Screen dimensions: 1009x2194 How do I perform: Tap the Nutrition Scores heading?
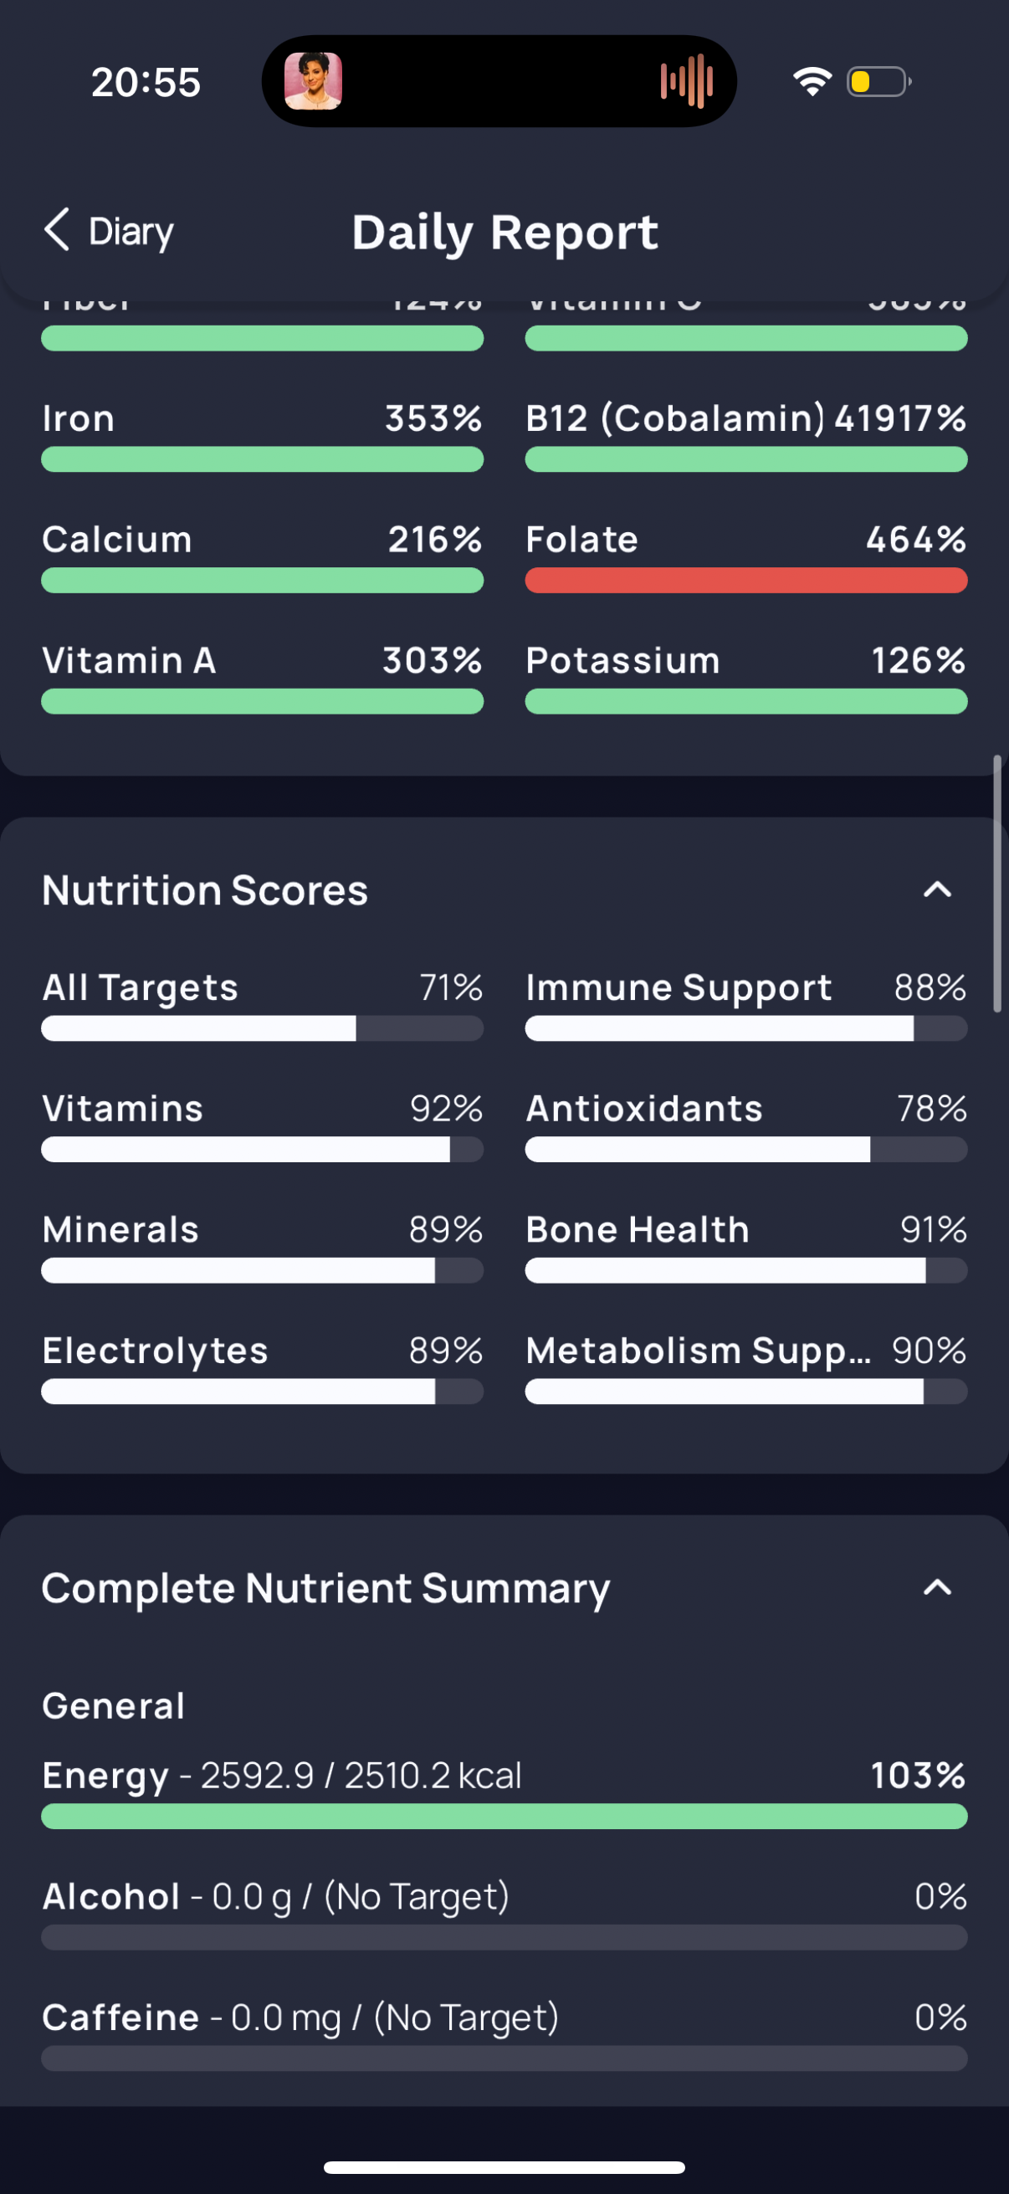pyautogui.click(x=205, y=890)
